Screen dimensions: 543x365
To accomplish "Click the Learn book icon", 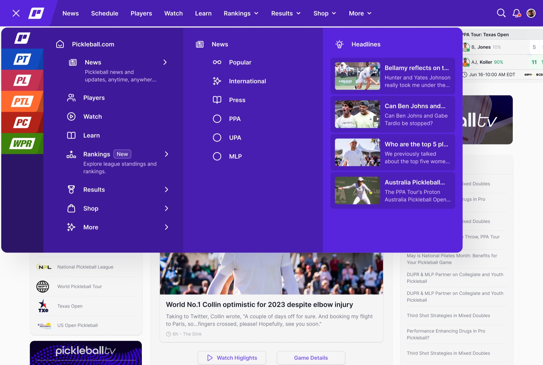I will tap(71, 135).
